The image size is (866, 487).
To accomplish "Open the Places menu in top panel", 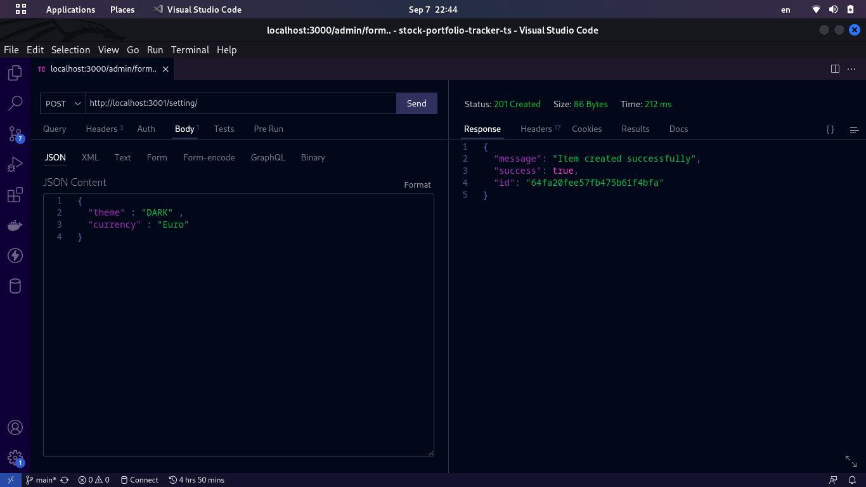I will coord(122,10).
